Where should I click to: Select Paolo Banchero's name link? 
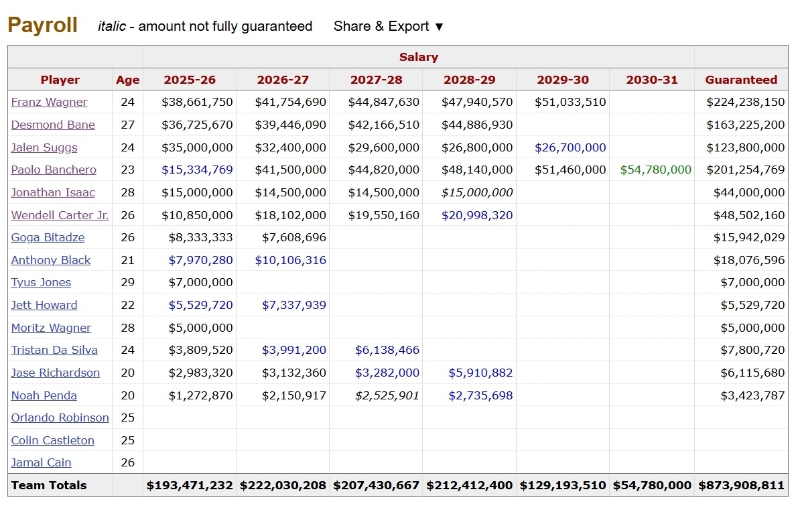coord(54,170)
